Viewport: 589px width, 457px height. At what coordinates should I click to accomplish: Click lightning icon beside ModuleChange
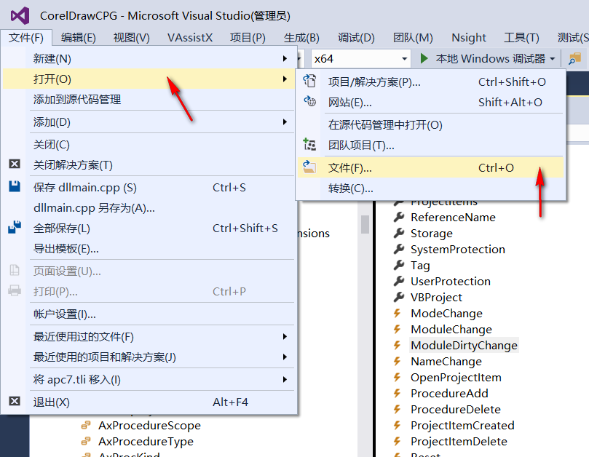397,330
